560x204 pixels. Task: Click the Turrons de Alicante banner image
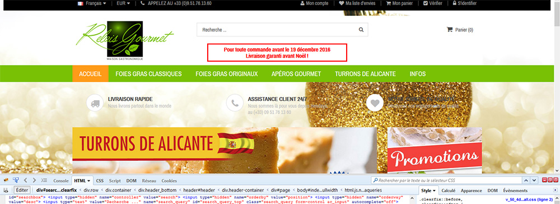(225, 150)
